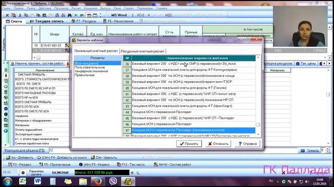Click the calculator icon in left sidebar
Viewport: 334px width, 187px height.
click(6, 92)
